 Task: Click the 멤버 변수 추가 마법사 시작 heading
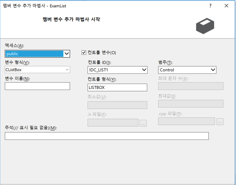pos(71,19)
